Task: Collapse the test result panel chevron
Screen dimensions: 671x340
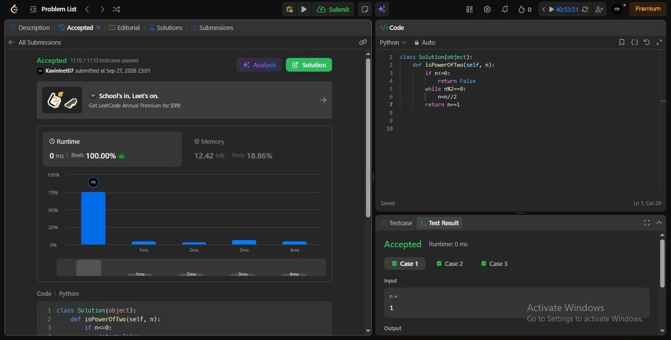Action: (x=659, y=223)
